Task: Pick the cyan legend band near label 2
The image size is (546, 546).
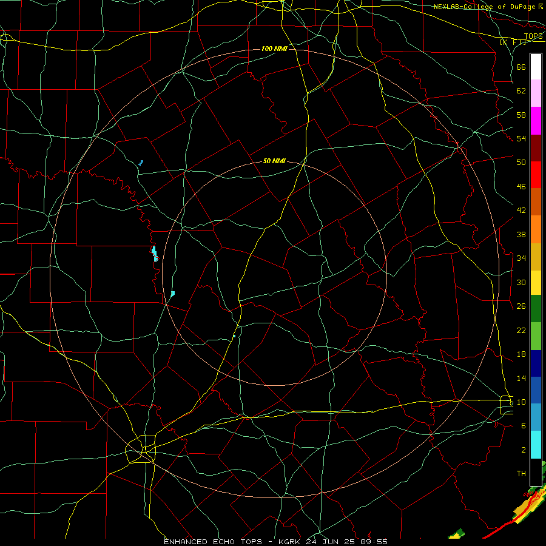Action: (536, 445)
